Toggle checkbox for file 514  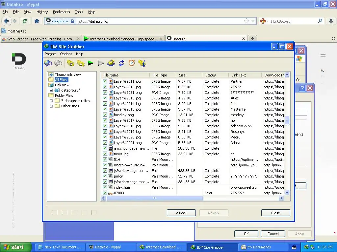(x=105, y=159)
